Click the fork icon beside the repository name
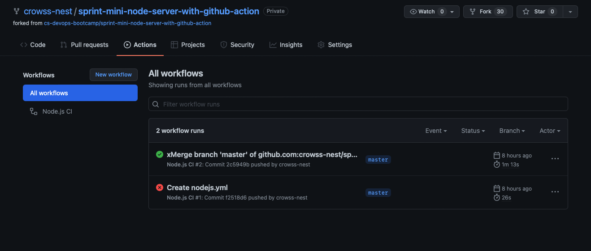Screen dimensions: 591x251 pos(17,11)
